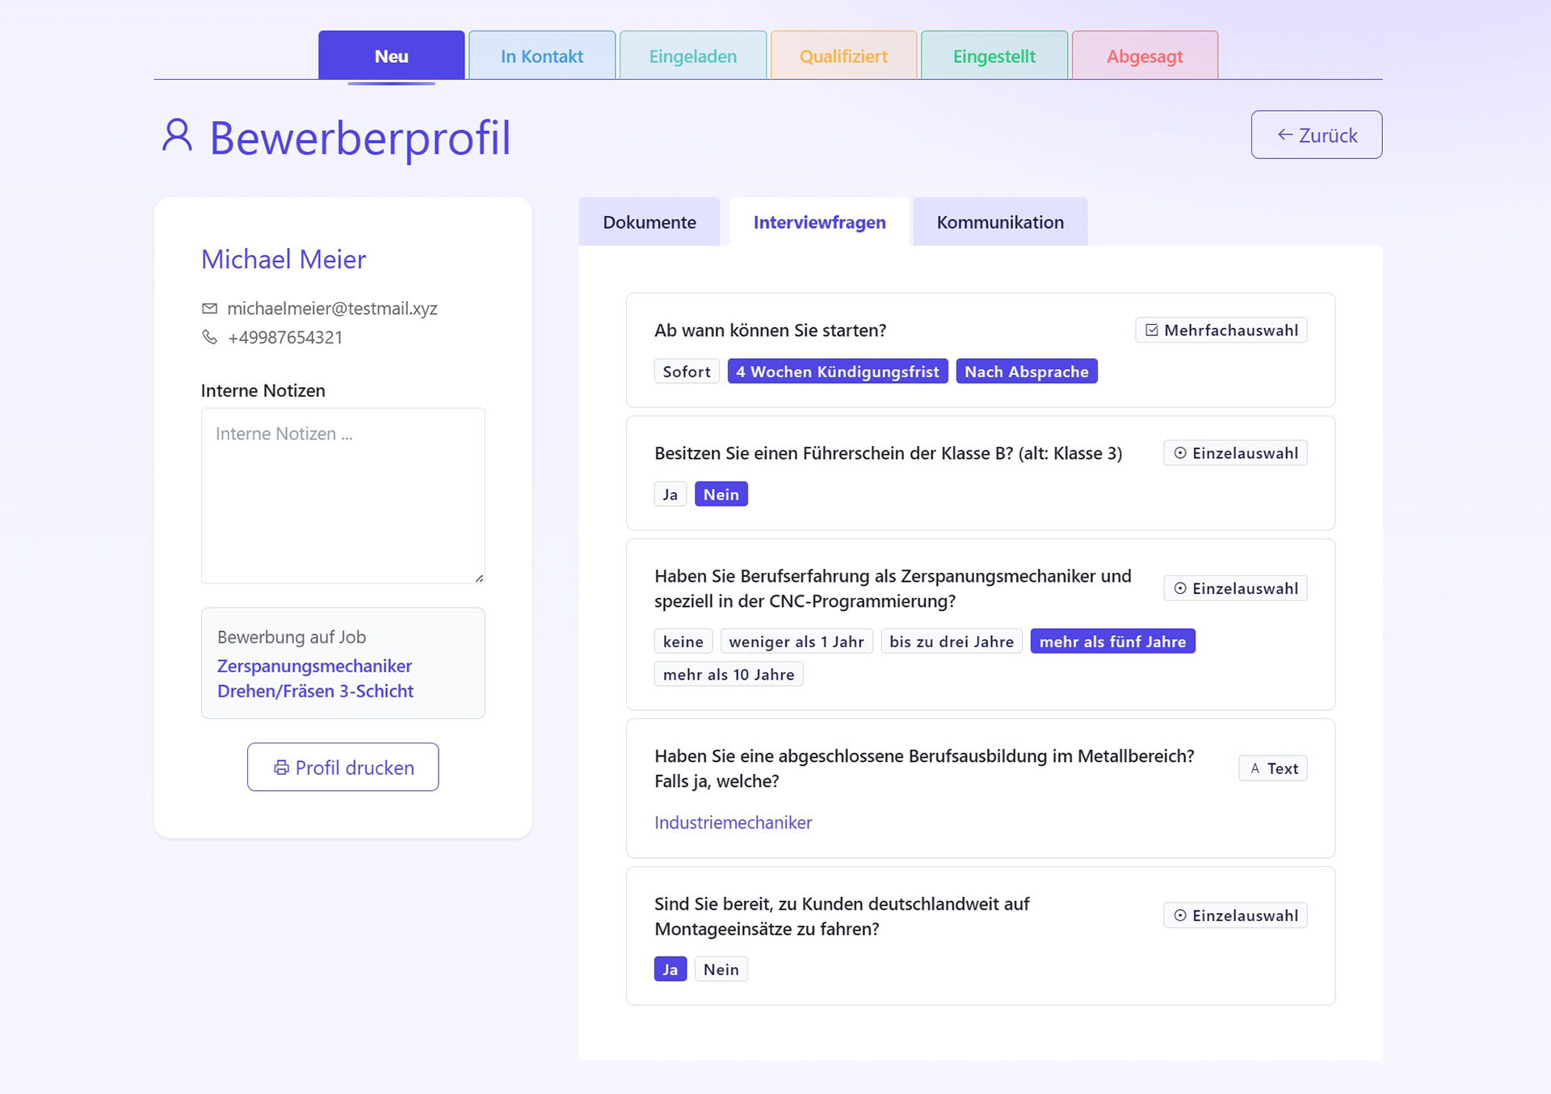Screen dimensions: 1551x1094
Task: Click the phone icon beside +49987654321
Action: pyautogui.click(x=209, y=337)
